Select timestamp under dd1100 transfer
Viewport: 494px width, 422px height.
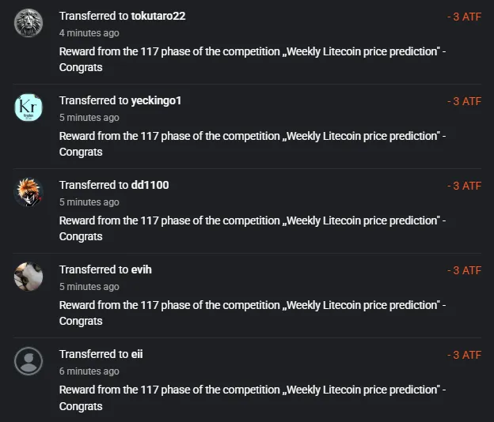coord(89,202)
